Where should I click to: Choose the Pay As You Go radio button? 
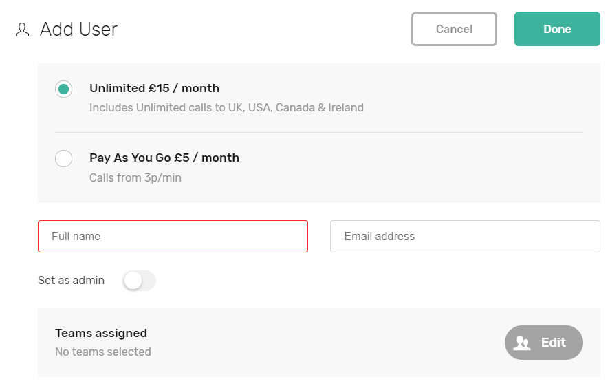tap(63, 158)
